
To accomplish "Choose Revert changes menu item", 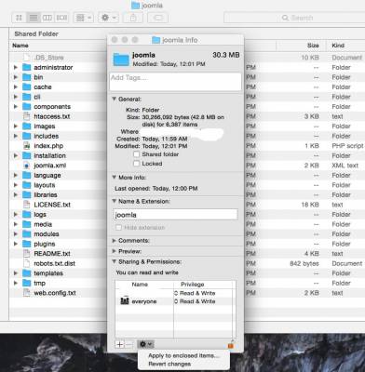I will point(183,364).
